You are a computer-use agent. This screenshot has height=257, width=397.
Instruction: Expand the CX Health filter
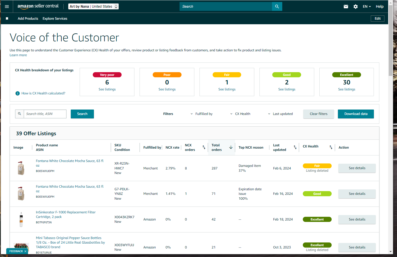[240, 114]
